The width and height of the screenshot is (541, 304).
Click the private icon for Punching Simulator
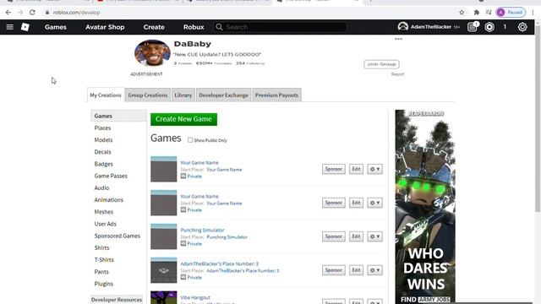183,243
